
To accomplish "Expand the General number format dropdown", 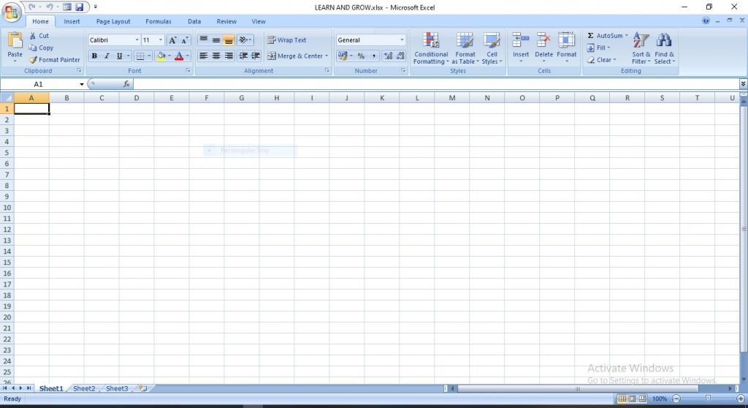I will point(402,40).
